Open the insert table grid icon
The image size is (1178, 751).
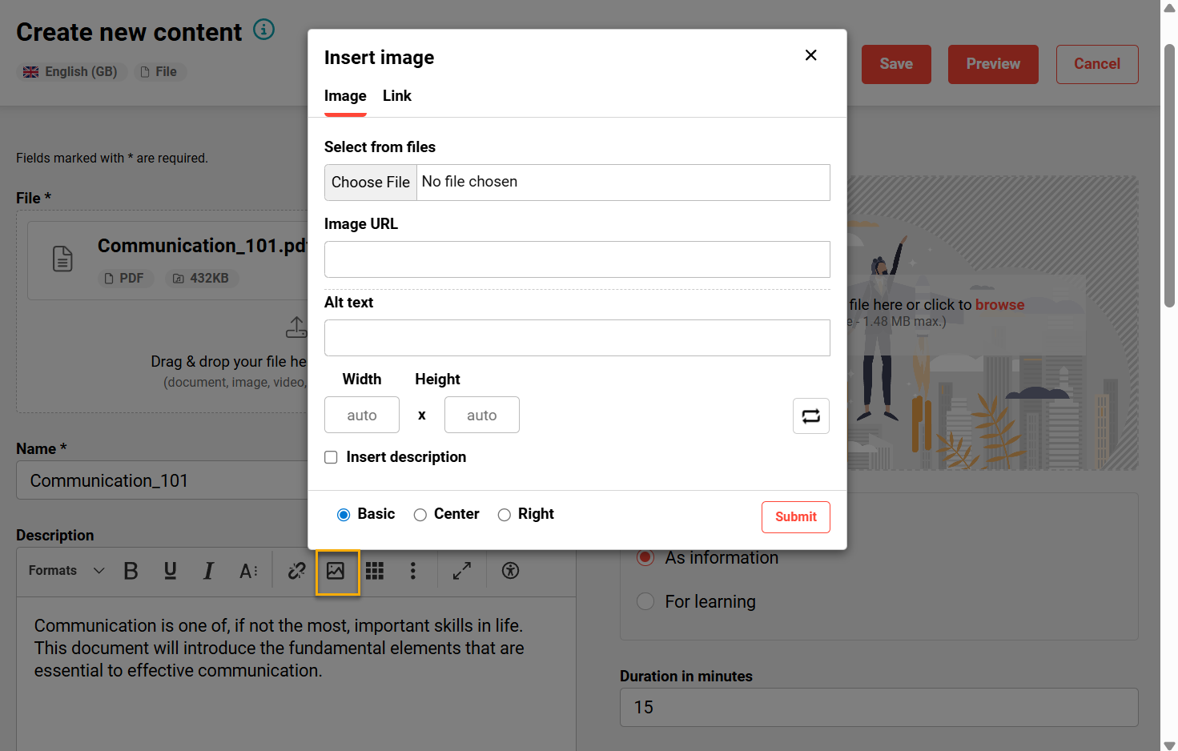click(374, 570)
